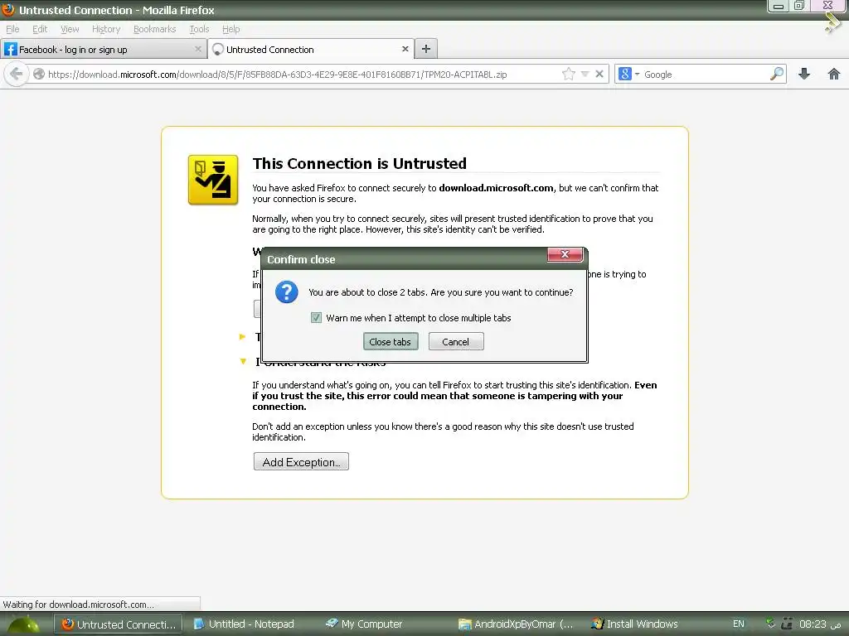849x636 pixels.
Task: Click the system tray network icon
Action: click(x=786, y=624)
